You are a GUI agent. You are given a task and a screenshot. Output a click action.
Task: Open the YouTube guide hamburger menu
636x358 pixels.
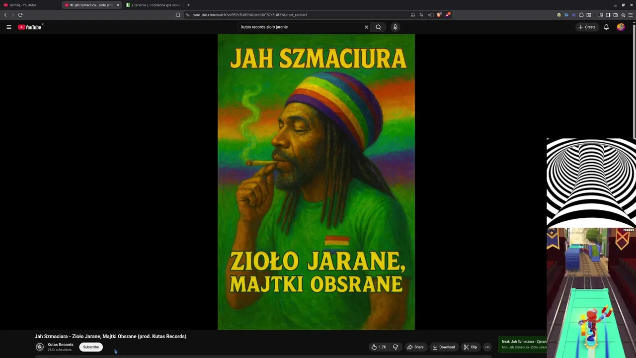pos(8,27)
